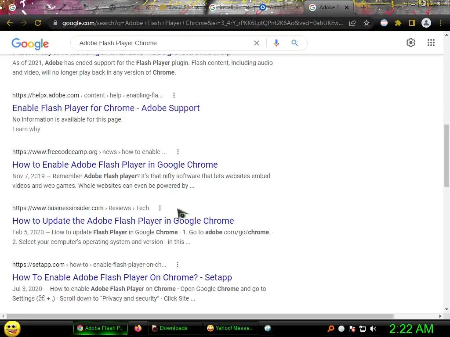This screenshot has height=337, width=450.
Task: Reload the current Google search page
Action: [38, 23]
